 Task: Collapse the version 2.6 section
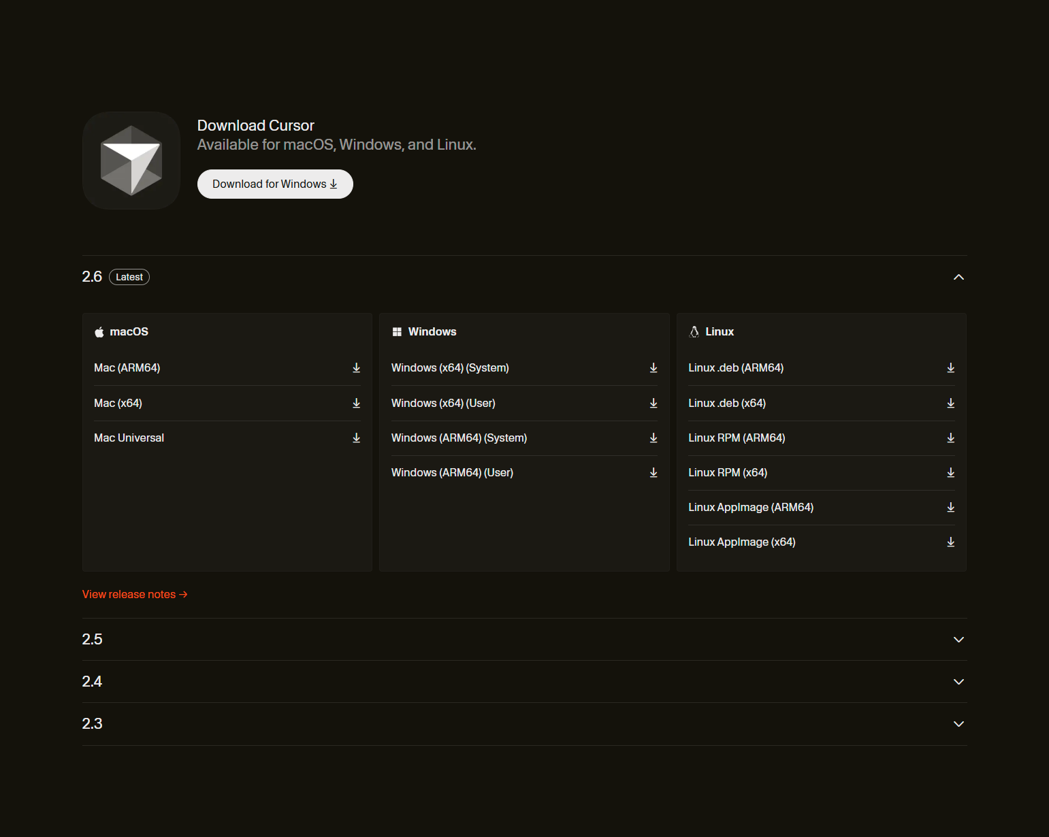(958, 277)
